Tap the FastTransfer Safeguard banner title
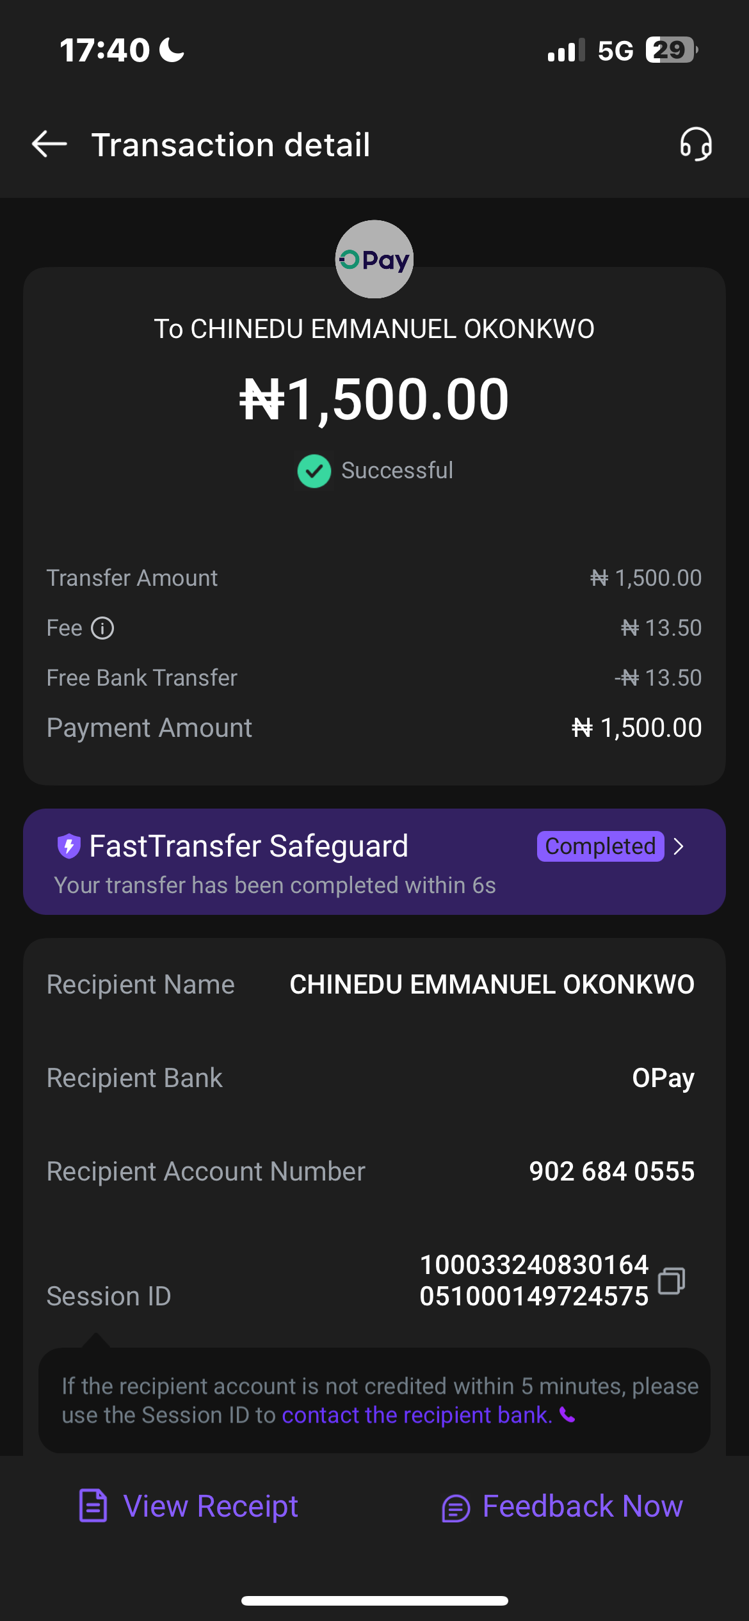Viewport: 749px width, 1621px height. (x=248, y=846)
